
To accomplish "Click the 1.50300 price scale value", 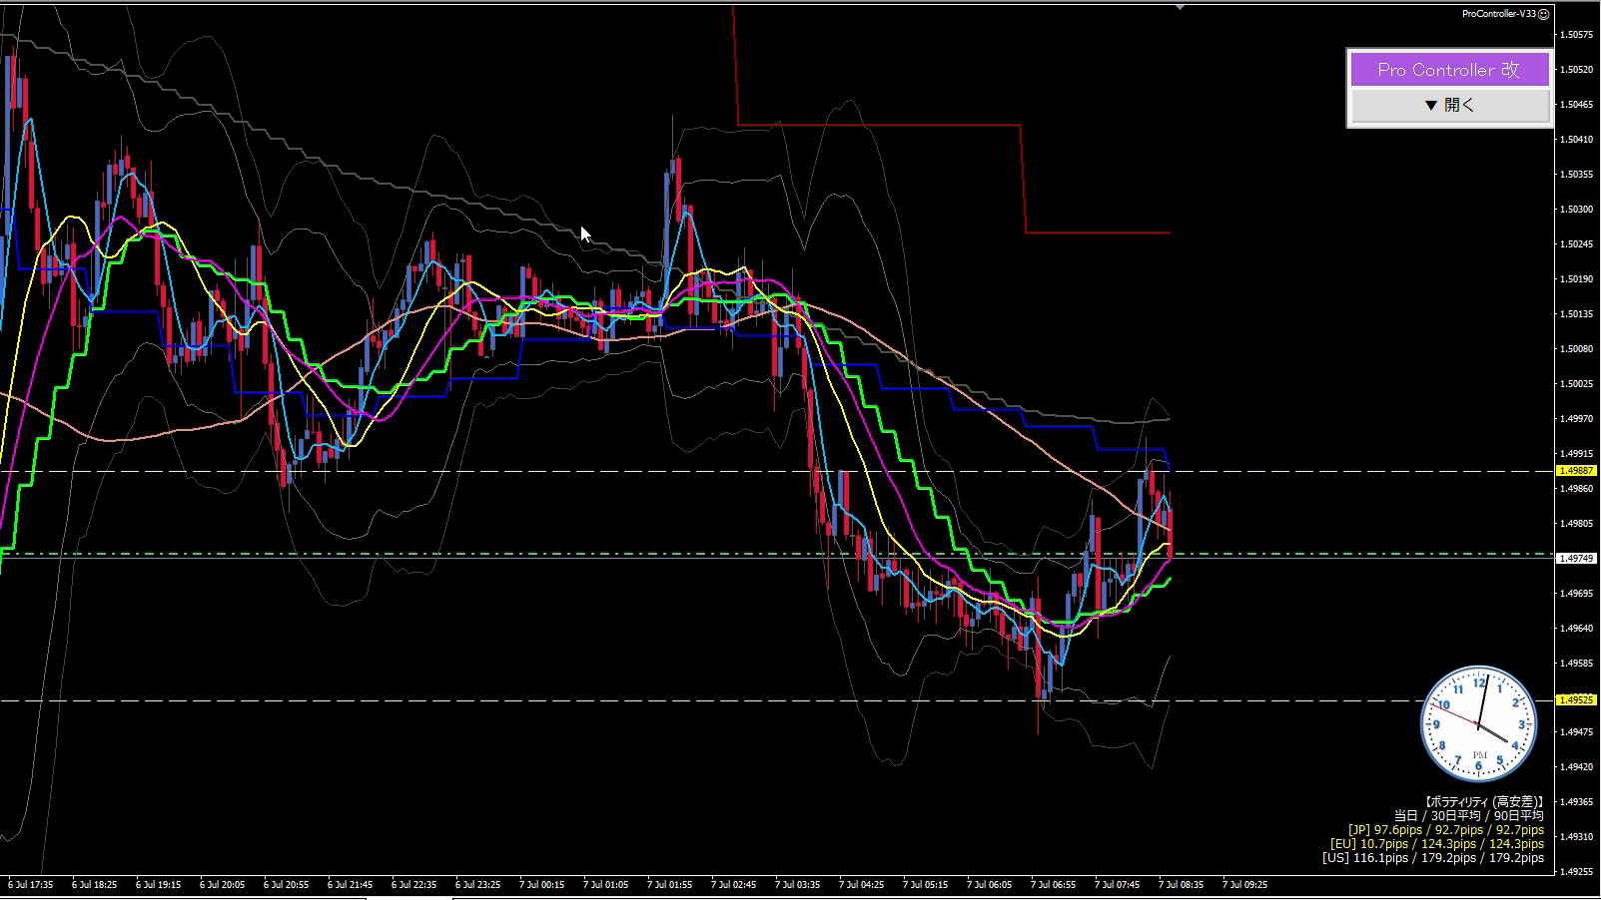I will pyautogui.click(x=1576, y=210).
